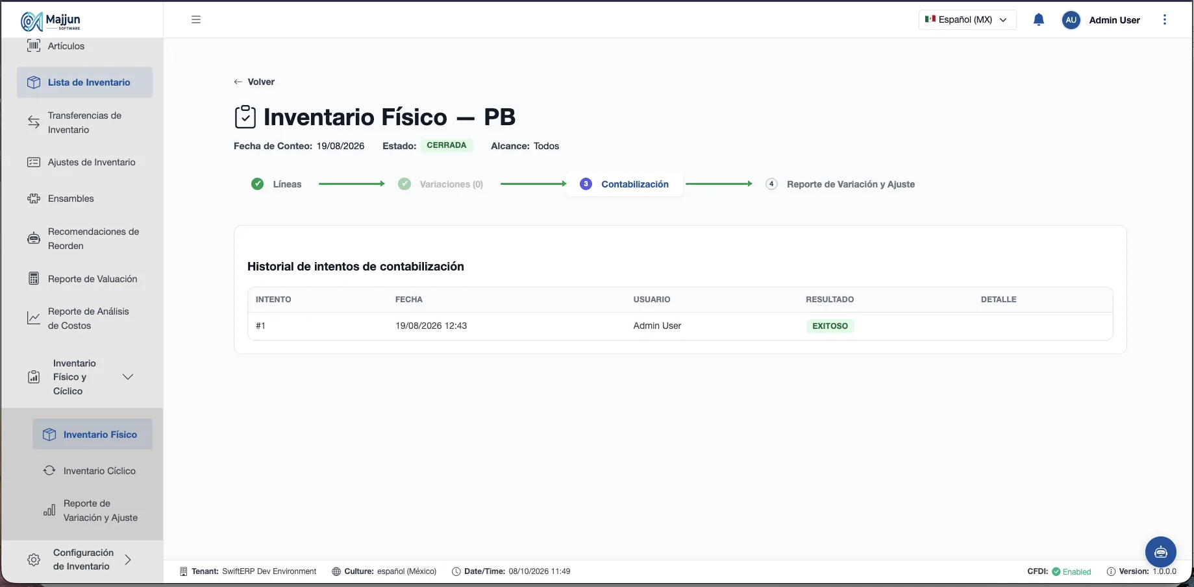
Task: Go to the Variaciones (0) step
Action: (x=441, y=184)
